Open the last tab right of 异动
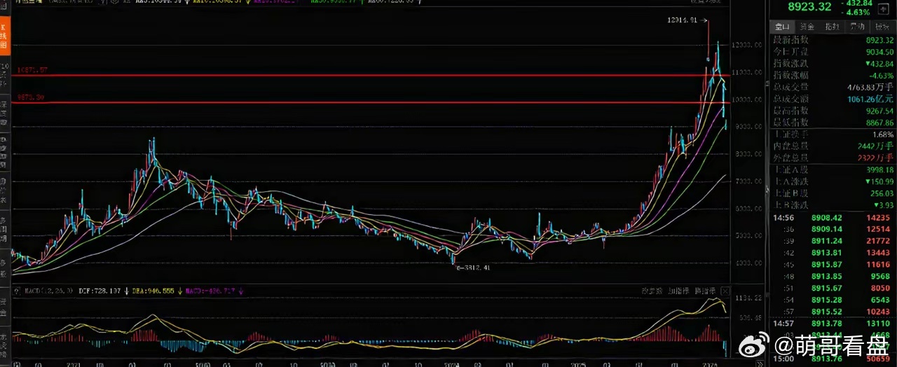This screenshot has width=897, height=367. (882, 27)
